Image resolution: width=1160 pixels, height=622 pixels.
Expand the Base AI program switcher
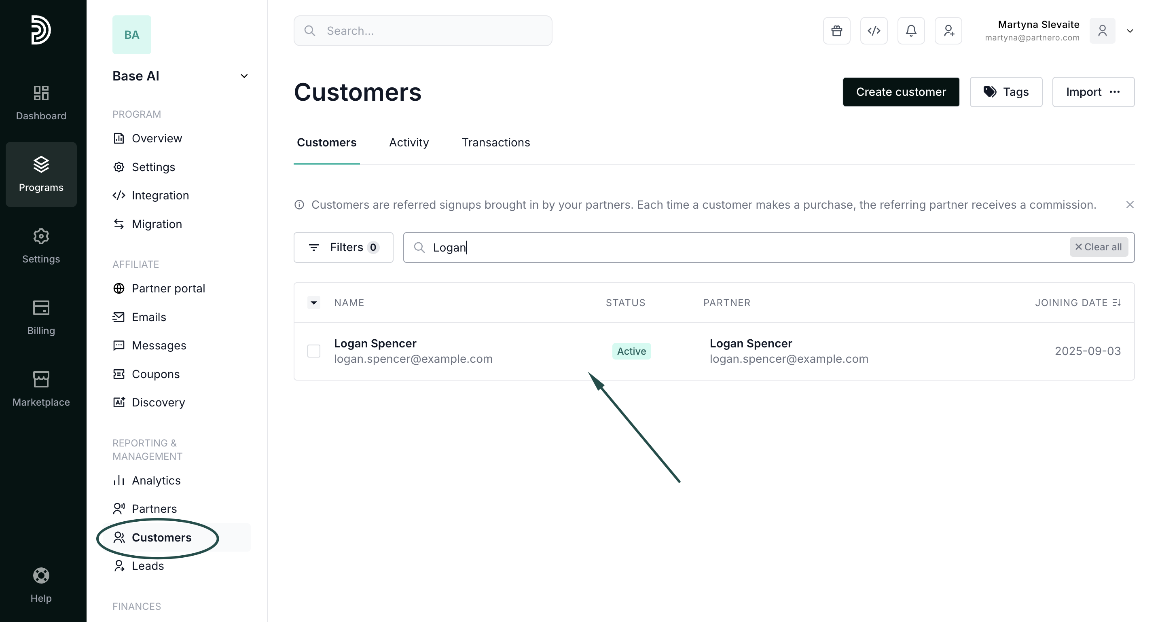[244, 76]
